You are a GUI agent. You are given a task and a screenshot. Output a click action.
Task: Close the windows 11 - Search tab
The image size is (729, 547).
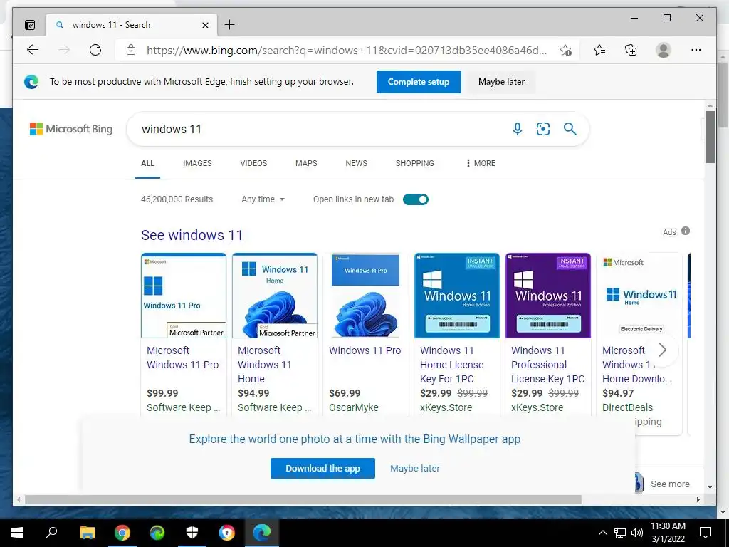(x=206, y=25)
